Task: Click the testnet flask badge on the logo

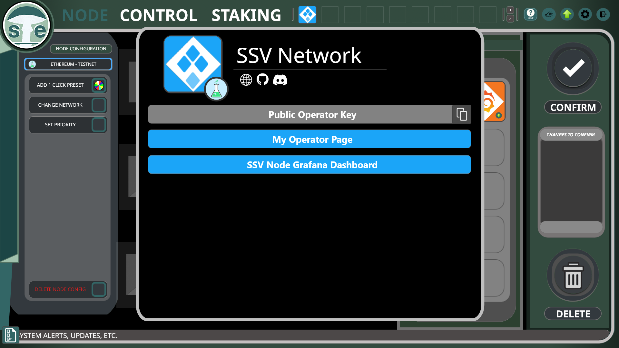Action: [x=217, y=89]
